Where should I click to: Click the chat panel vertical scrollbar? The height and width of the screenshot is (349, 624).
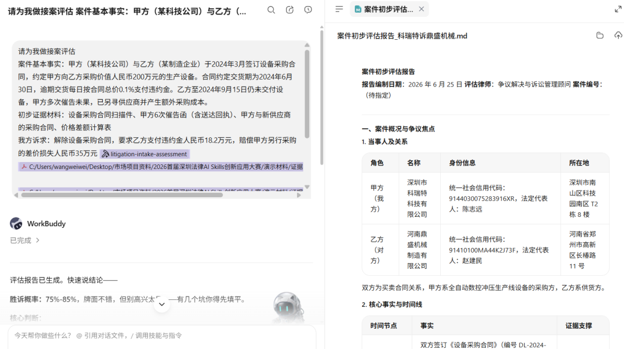point(322,97)
